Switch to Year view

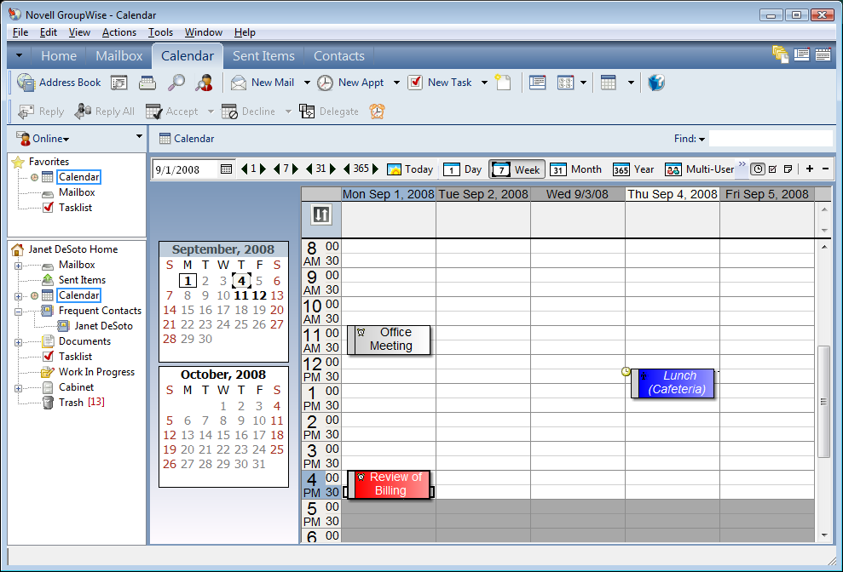[x=633, y=169]
